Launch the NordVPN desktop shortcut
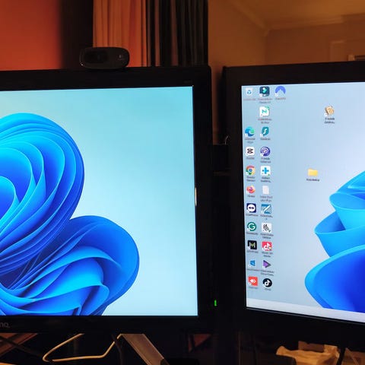The width and height of the screenshot is (365, 365). (x=281, y=90)
